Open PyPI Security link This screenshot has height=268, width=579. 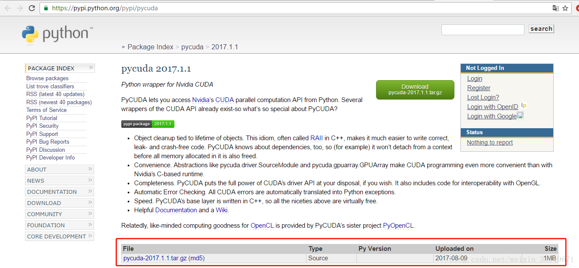[42, 126]
